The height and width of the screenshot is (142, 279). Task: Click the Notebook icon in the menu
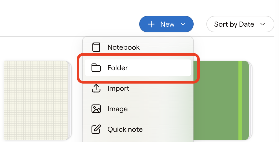click(x=96, y=47)
